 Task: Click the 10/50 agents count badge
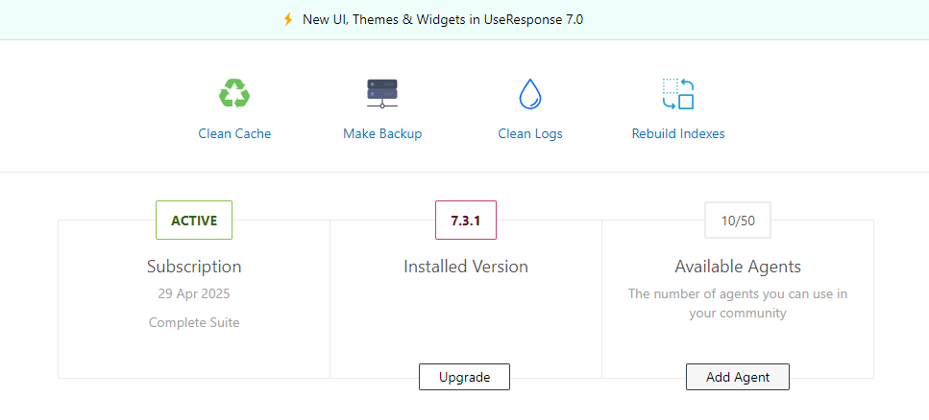tap(738, 220)
